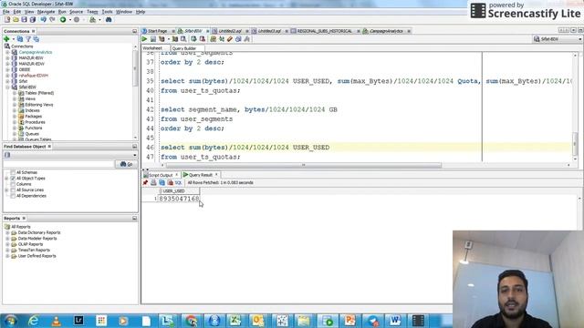Viewport: 584px width, 328px height.
Task: Open the Tools menu
Action: (x=107, y=12)
